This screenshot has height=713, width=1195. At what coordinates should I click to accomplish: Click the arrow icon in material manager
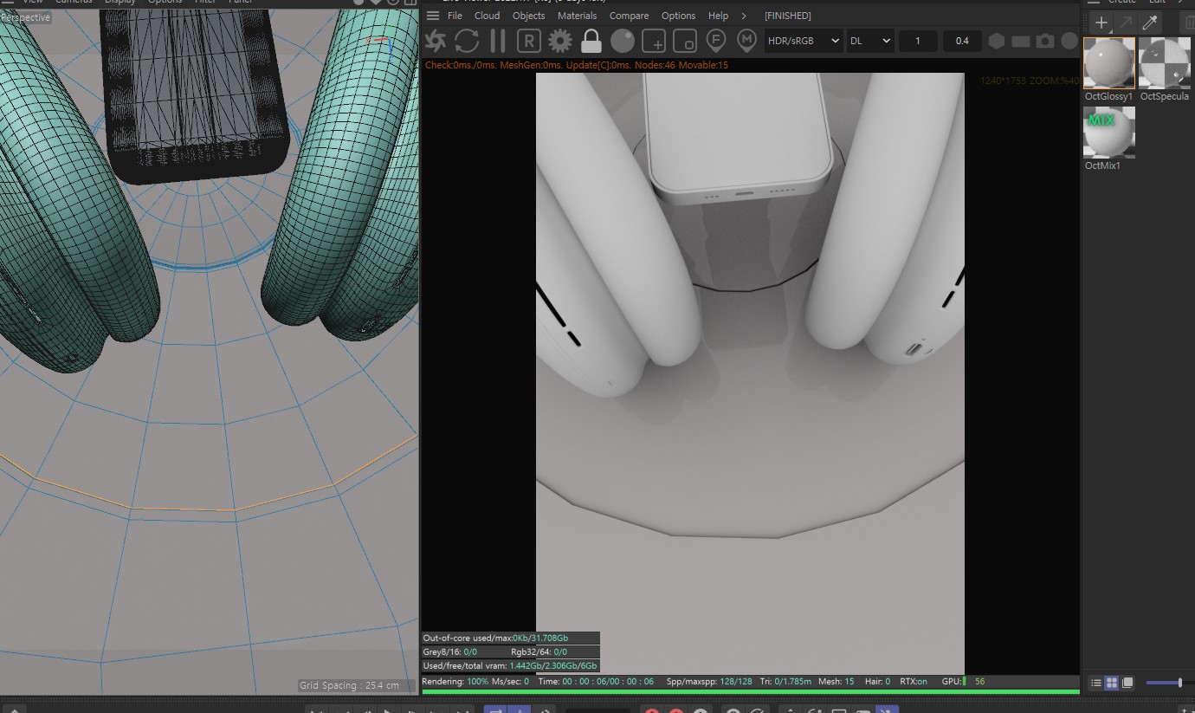1126,23
